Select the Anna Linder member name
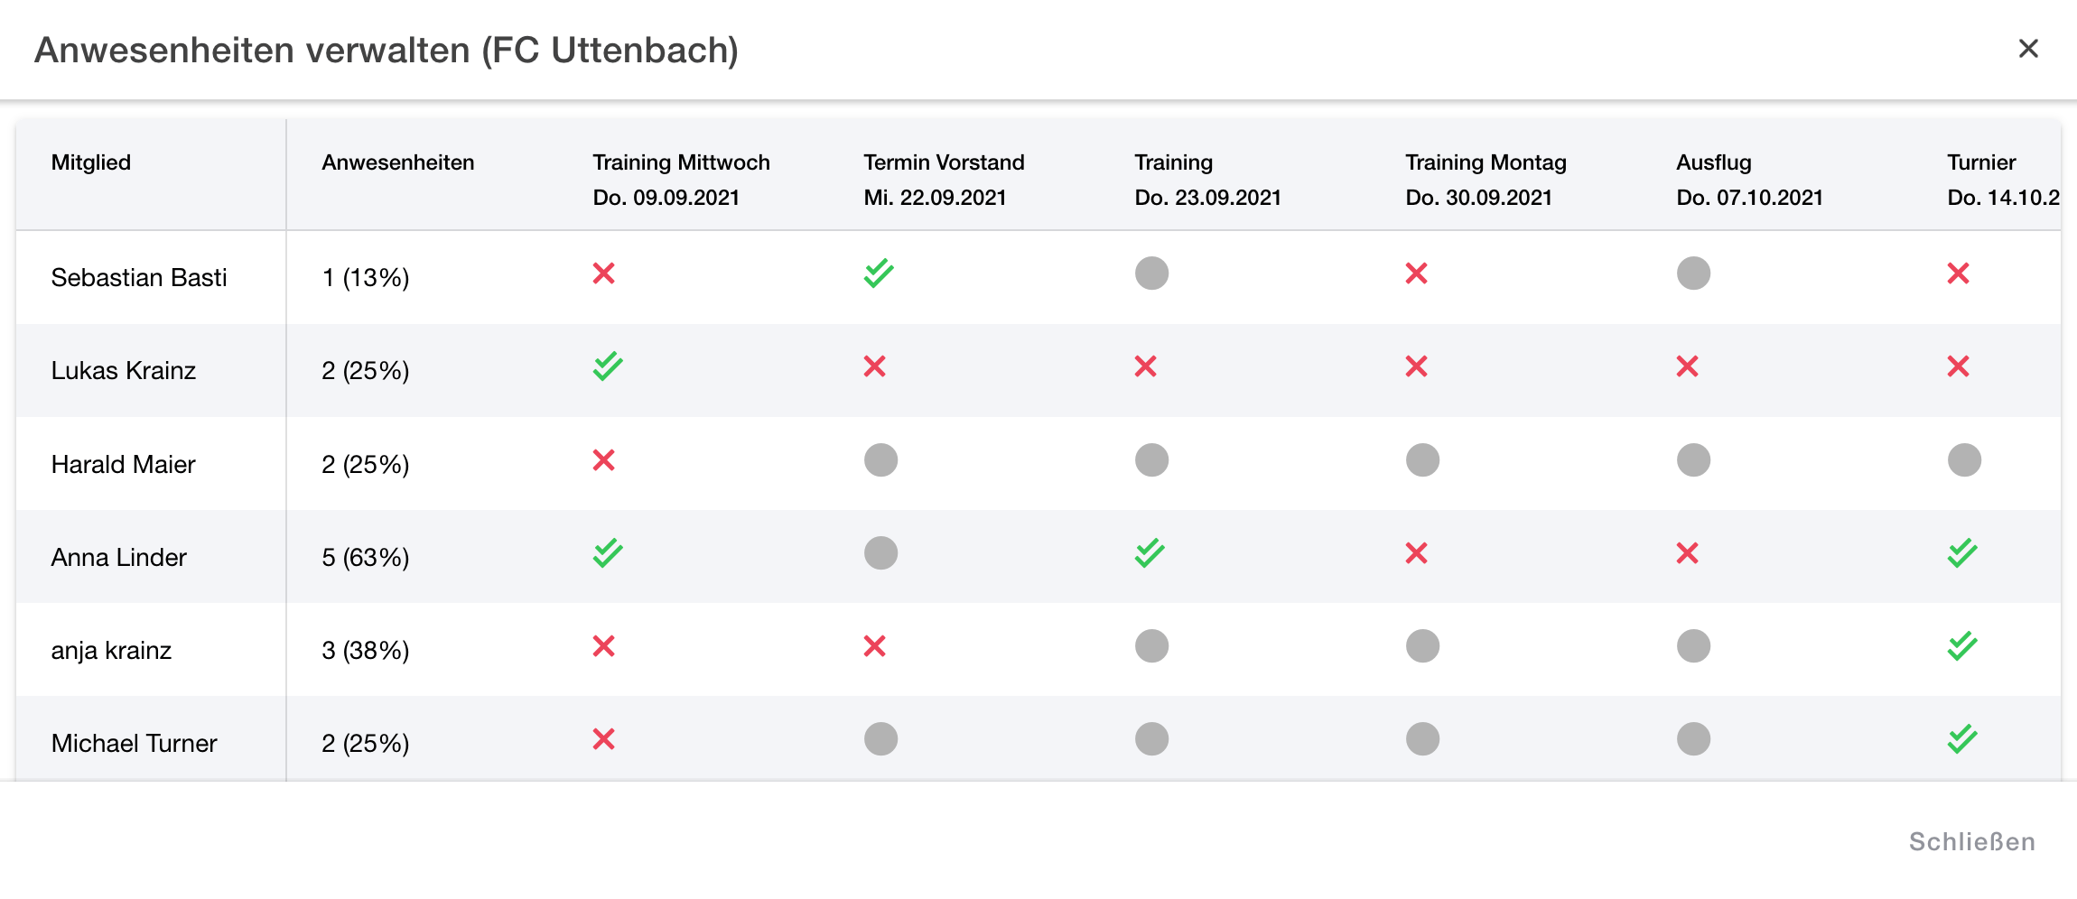Image resolution: width=2077 pixels, height=899 pixels. tap(119, 557)
